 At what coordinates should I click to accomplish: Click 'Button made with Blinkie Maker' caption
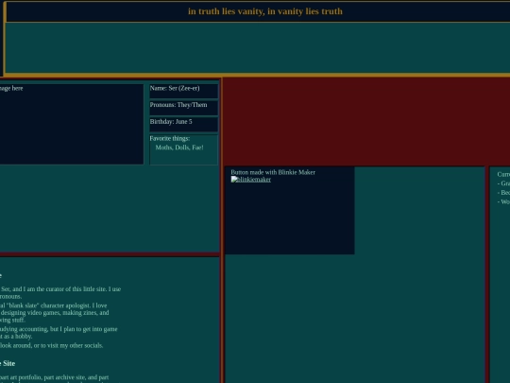click(x=273, y=172)
